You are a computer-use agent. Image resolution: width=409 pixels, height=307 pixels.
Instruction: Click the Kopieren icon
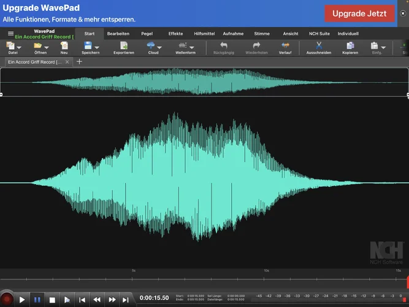(x=350, y=46)
